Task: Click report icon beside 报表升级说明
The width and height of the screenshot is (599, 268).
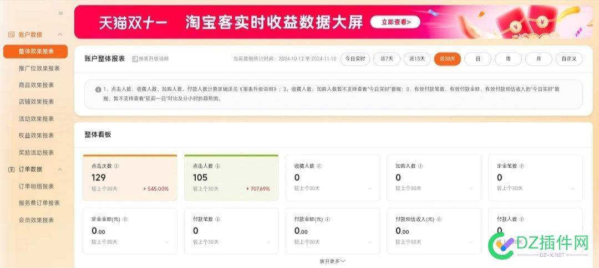Action: coord(135,59)
